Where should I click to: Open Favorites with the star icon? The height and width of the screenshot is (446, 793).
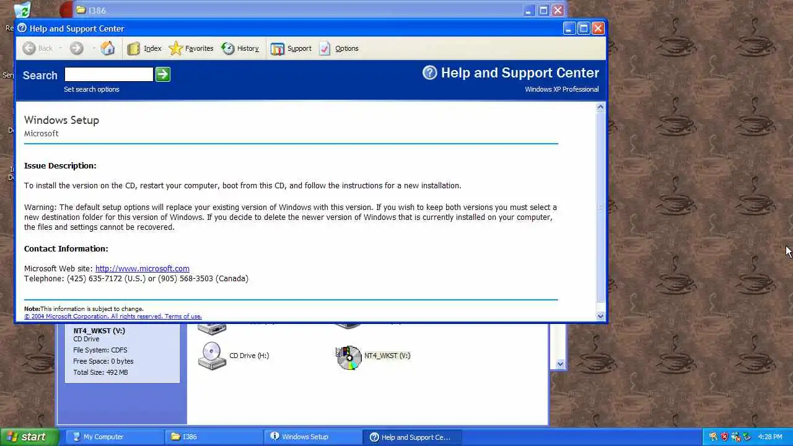pyautogui.click(x=191, y=48)
